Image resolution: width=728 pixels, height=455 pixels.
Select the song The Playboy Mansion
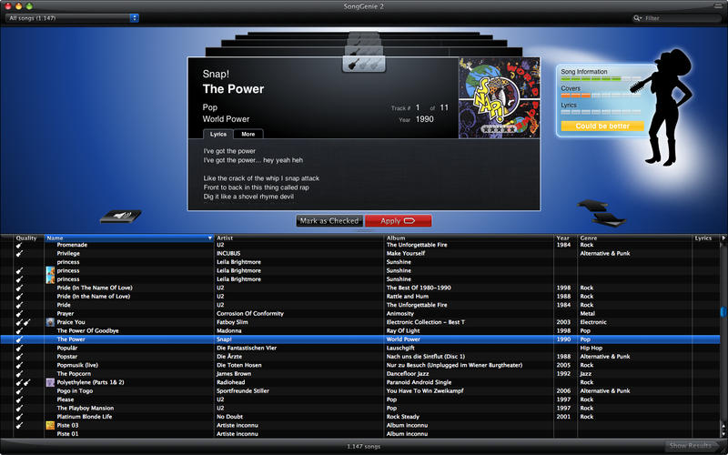coord(85,408)
